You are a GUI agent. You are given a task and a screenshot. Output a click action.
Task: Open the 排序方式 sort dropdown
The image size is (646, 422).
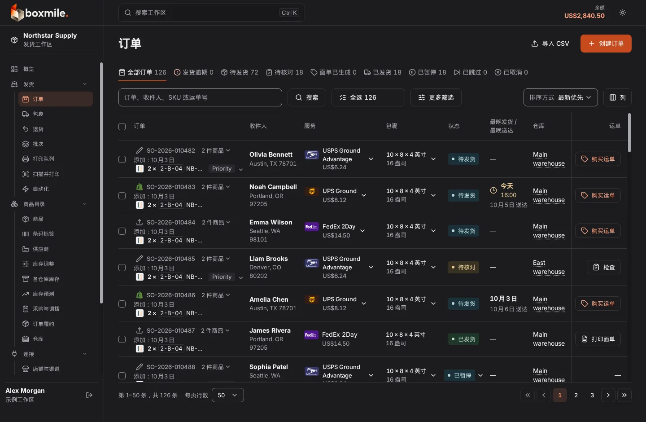coord(561,97)
